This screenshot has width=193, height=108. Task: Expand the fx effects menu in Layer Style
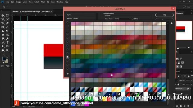[68, 73]
